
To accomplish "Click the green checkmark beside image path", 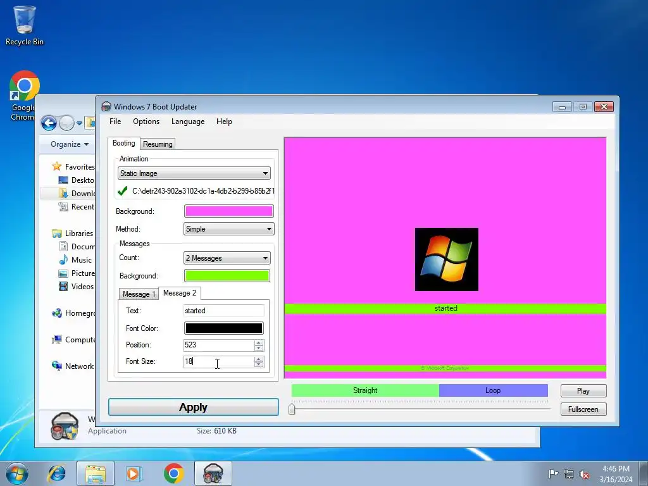I will [122, 191].
